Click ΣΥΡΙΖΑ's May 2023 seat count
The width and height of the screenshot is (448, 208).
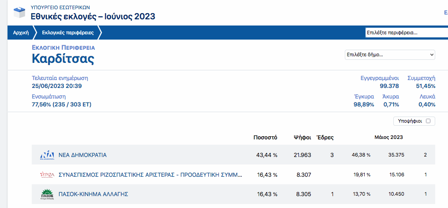pos(426,175)
